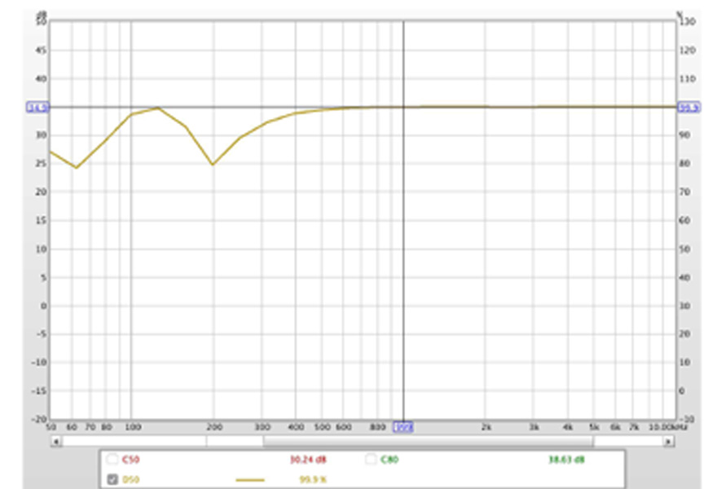The width and height of the screenshot is (717, 489).
Task: Click the 2k label on frequency axis
Action: (486, 426)
